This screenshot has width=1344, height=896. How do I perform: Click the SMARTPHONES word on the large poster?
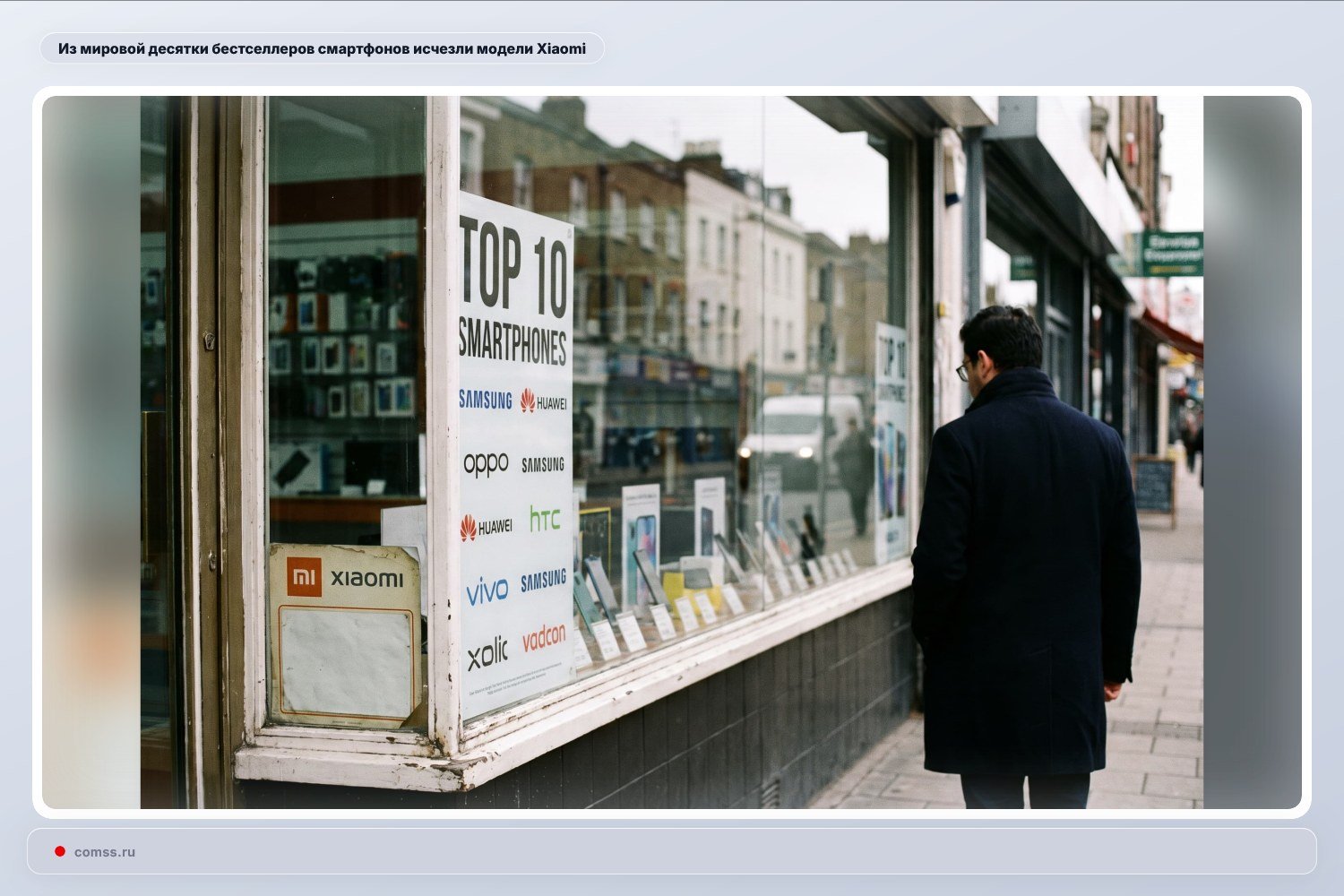(513, 341)
